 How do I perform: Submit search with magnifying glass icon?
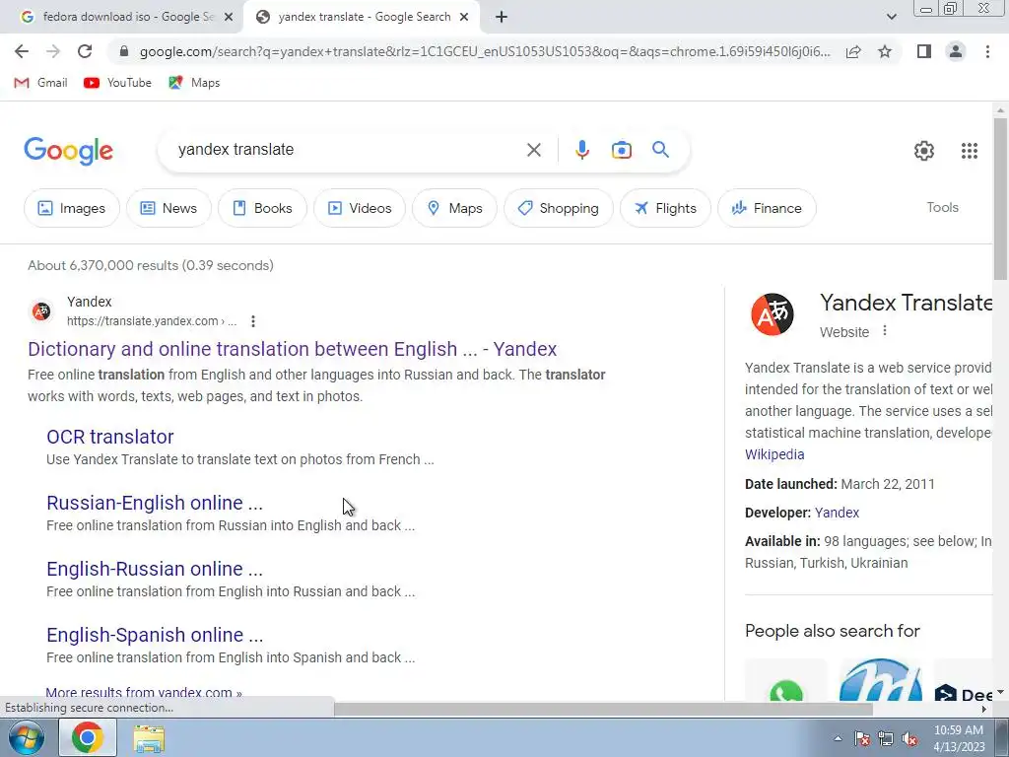pyautogui.click(x=660, y=150)
